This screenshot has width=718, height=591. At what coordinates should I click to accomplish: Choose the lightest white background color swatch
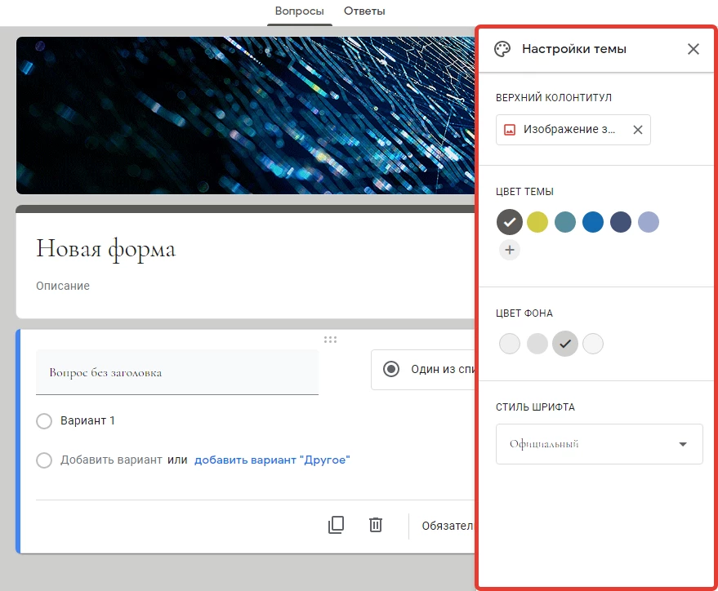593,344
